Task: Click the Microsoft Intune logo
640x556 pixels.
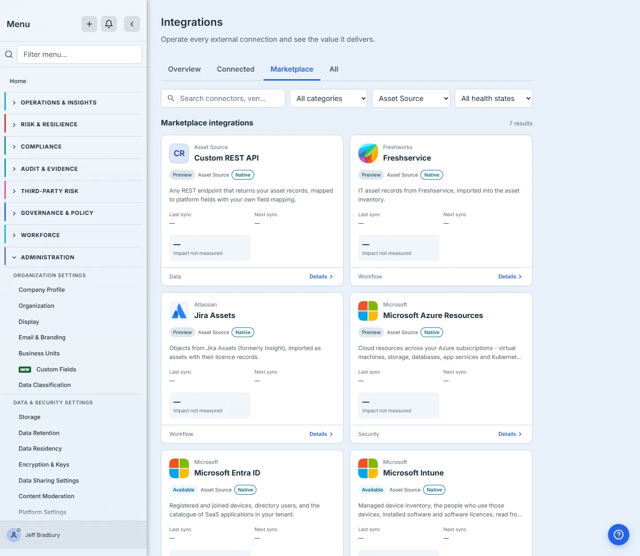Action: click(368, 468)
